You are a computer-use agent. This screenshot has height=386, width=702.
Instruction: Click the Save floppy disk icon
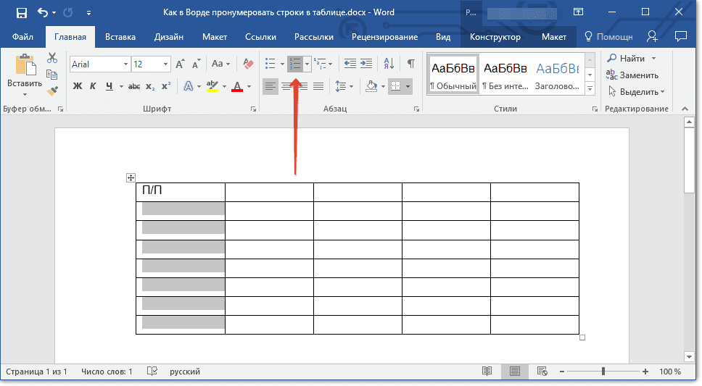(x=22, y=12)
